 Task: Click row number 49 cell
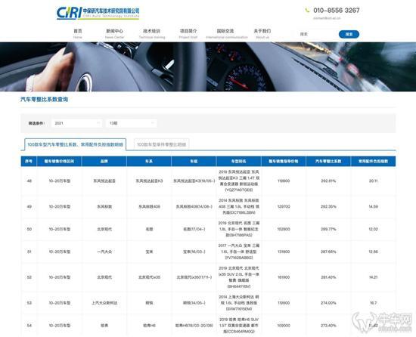click(29, 206)
